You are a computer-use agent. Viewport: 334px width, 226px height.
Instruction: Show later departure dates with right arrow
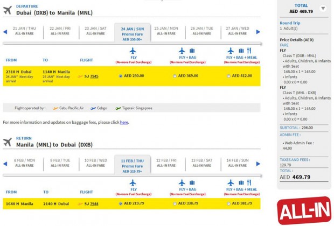click(x=258, y=32)
